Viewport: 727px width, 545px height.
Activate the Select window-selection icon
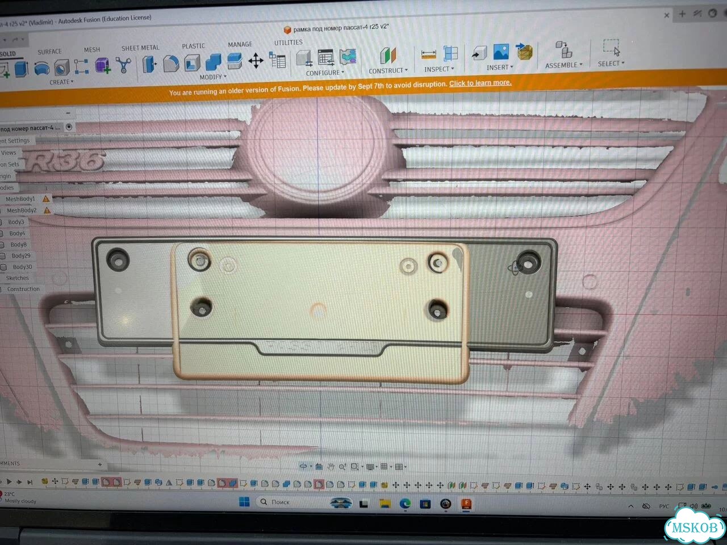click(611, 48)
